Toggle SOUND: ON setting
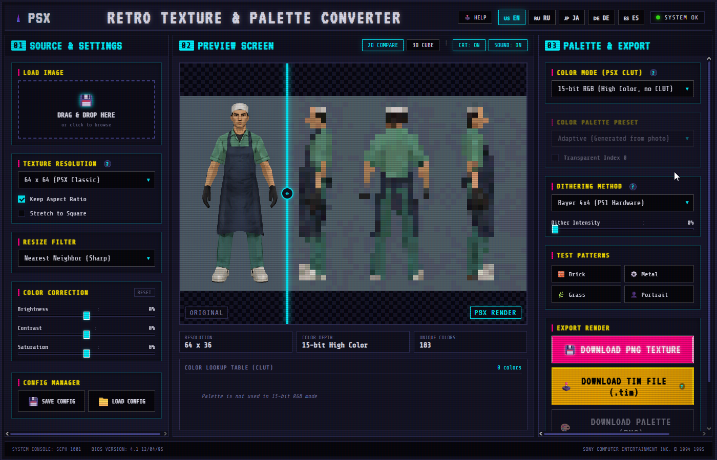717x460 pixels. 508,45
